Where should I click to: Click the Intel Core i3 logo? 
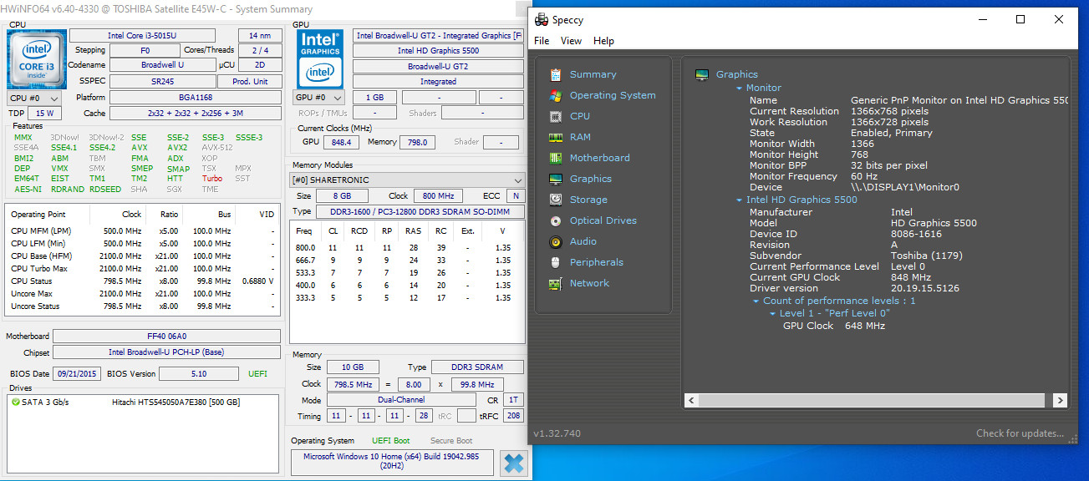37,58
